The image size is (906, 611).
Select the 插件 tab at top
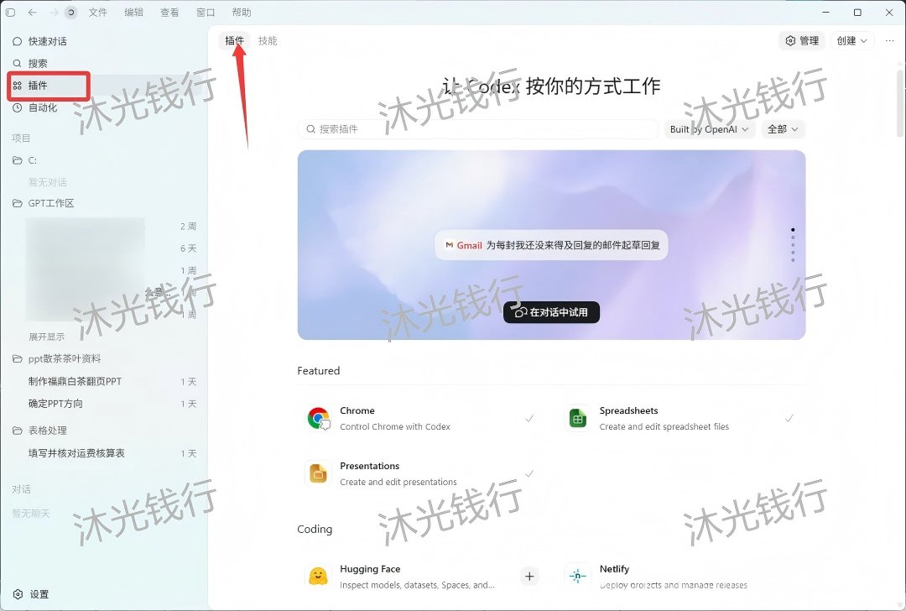coord(234,40)
